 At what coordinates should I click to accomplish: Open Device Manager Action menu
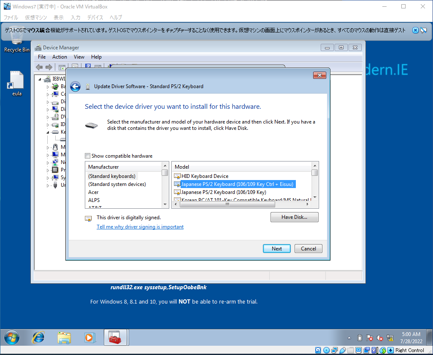tap(60, 57)
